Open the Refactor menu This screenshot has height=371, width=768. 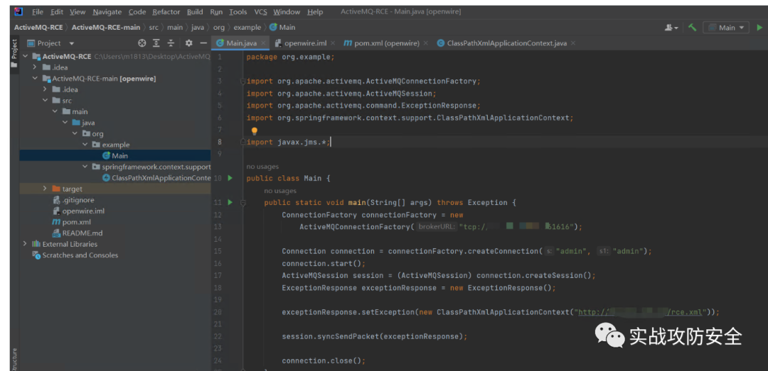pos(166,12)
